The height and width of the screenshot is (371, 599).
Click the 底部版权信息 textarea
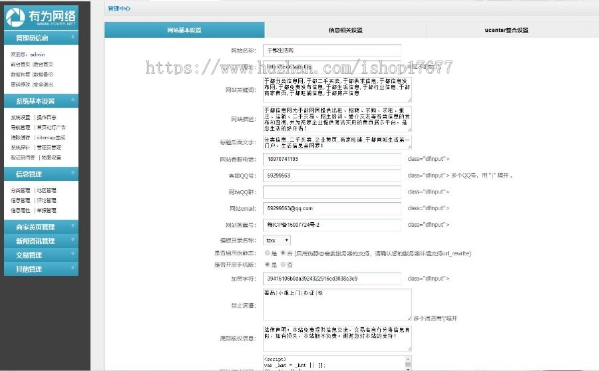pyautogui.click(x=337, y=338)
